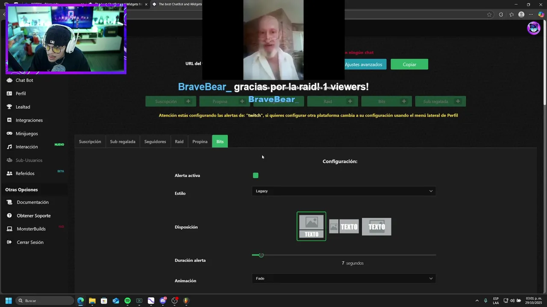Test the Bits alert button

coord(386,101)
